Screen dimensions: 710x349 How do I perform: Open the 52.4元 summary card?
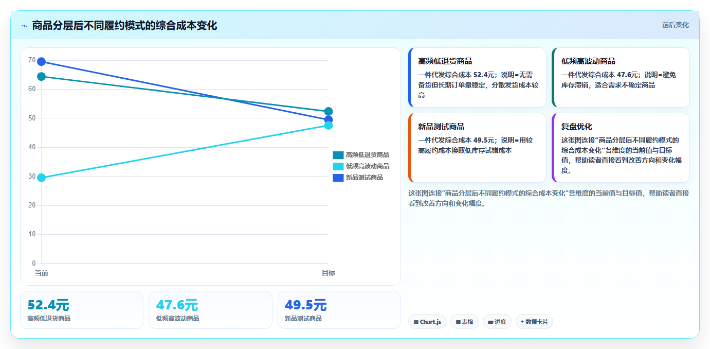pyautogui.click(x=82, y=310)
